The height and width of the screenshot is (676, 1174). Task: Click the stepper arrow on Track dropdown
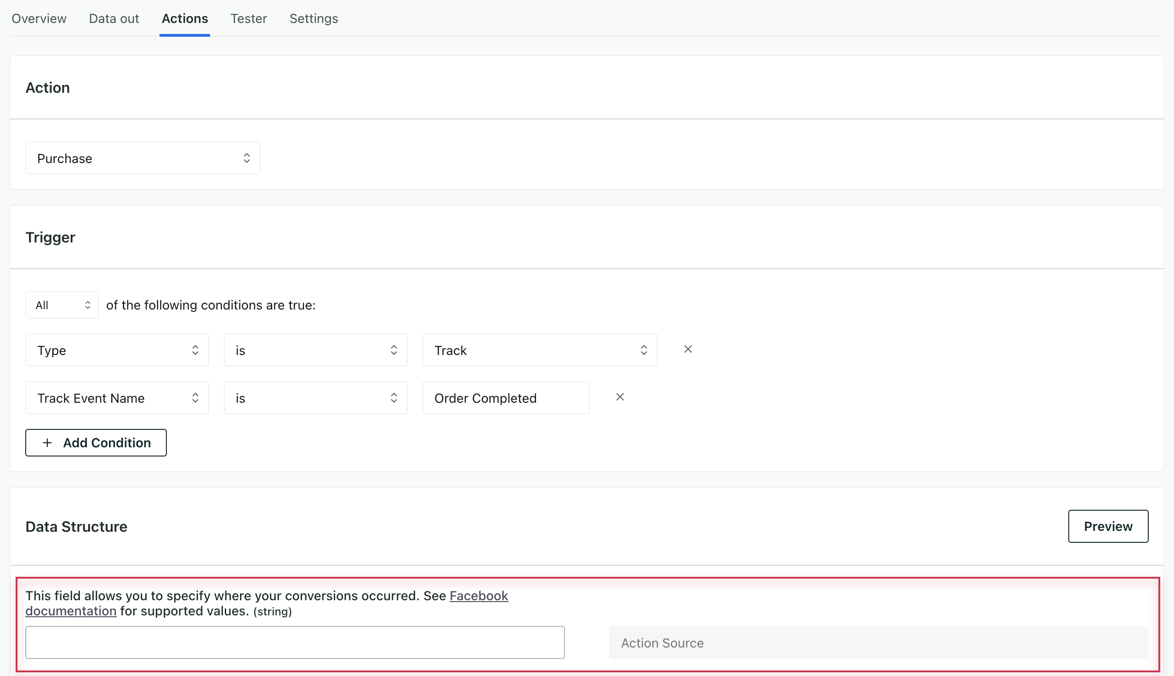pyautogui.click(x=644, y=349)
